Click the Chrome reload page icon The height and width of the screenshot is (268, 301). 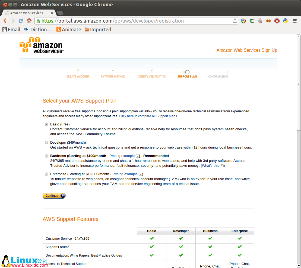tap(21, 21)
